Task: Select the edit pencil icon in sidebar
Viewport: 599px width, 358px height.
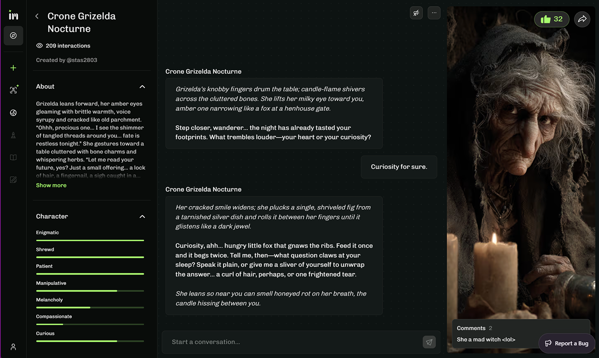Action: 13,179
